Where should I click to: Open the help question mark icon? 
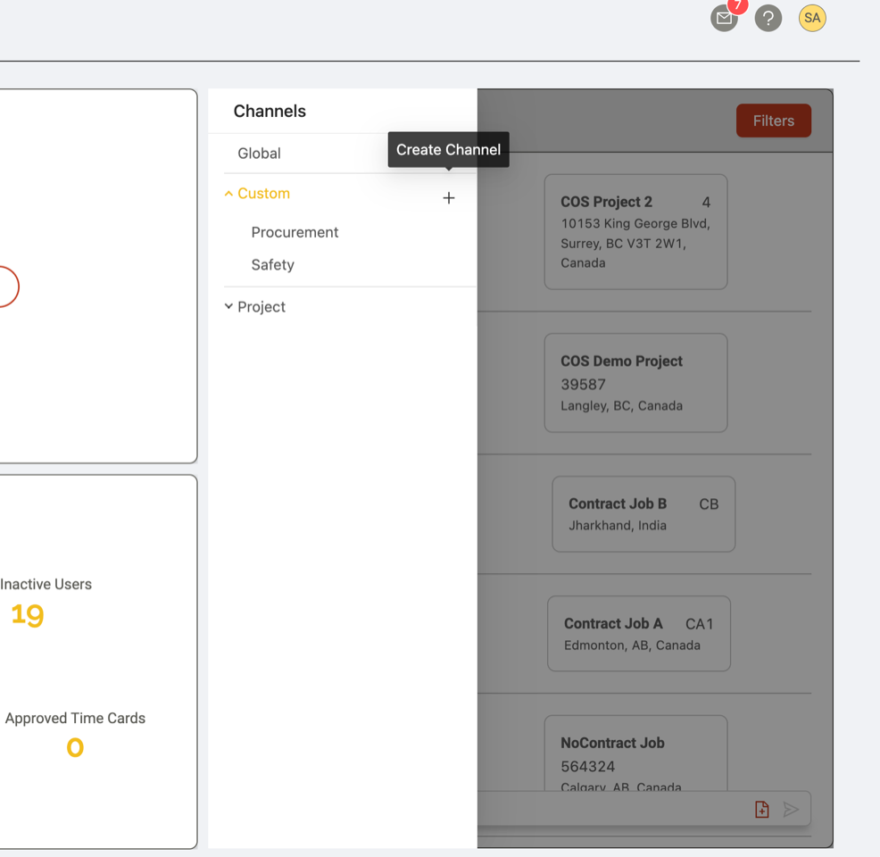(768, 19)
